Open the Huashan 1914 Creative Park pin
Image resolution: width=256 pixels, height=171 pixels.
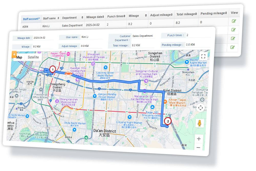pos(77,80)
